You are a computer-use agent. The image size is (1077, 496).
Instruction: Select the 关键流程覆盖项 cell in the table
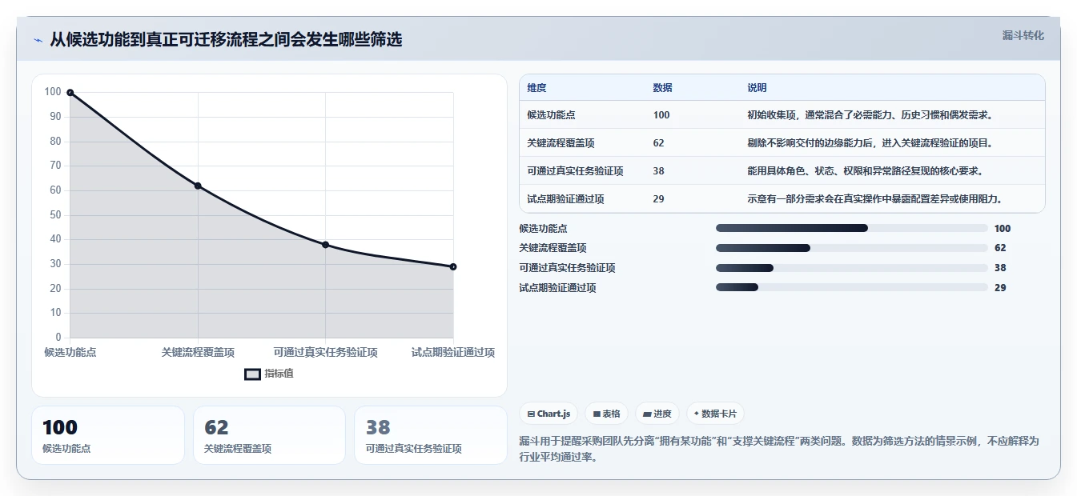tap(561, 143)
